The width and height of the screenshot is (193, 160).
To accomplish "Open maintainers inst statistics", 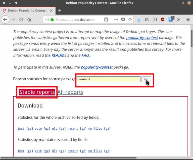I will pyautogui.click(x=21, y=151).
